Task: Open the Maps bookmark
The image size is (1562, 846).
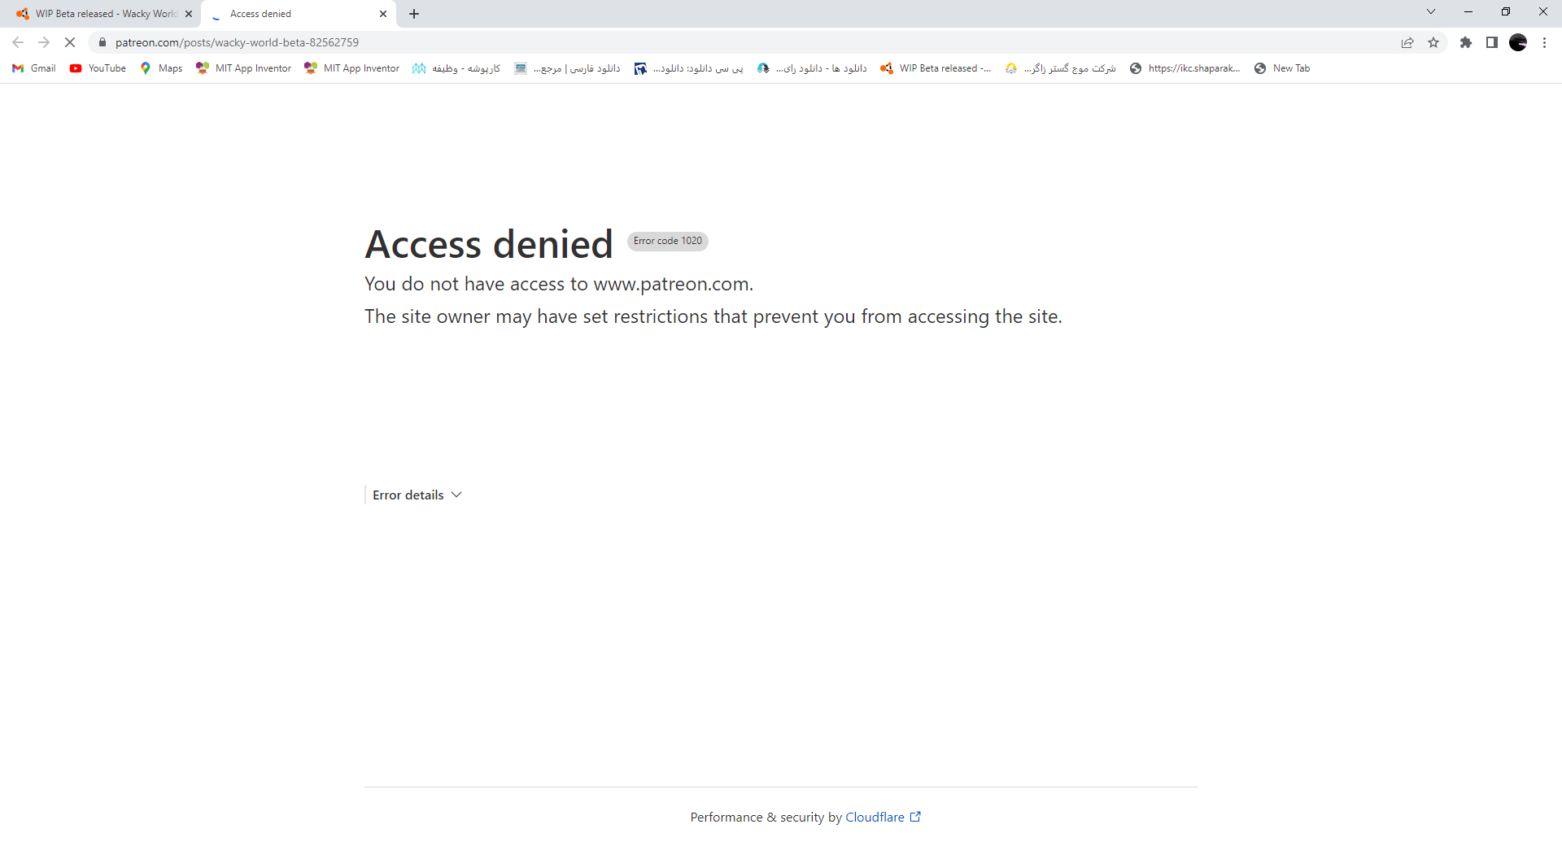Action: click(x=161, y=68)
